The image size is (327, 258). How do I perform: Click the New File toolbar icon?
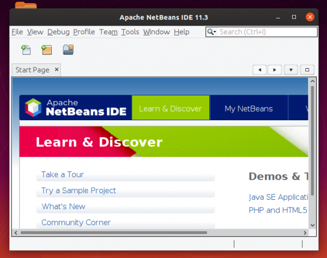[x=25, y=50]
